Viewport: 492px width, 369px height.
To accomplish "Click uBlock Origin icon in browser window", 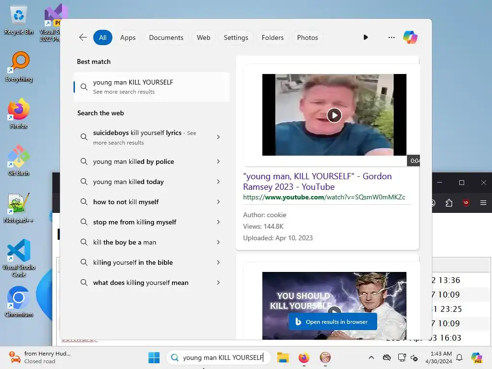I will 466,203.
